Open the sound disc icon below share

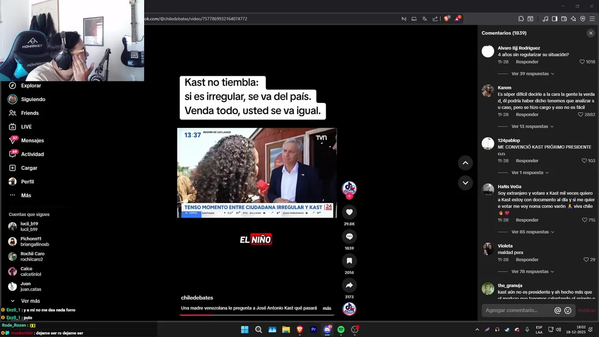(349, 309)
